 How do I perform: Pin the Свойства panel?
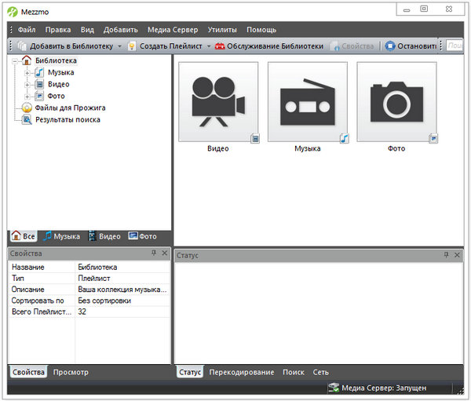tap(154, 253)
